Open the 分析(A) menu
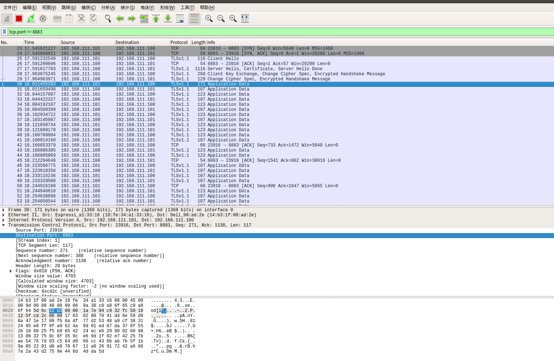 click(x=107, y=7)
